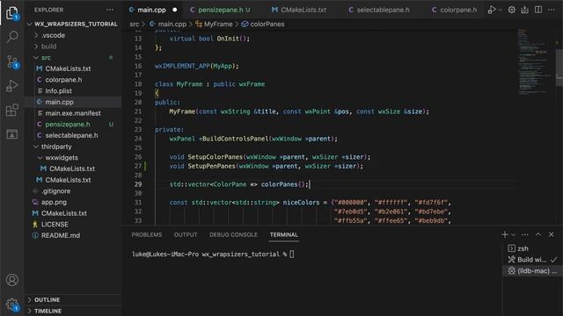Open main.cpp file in Explorer tree
563x316 pixels.
tap(73, 102)
